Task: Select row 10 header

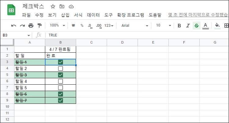Action: pos(7,107)
